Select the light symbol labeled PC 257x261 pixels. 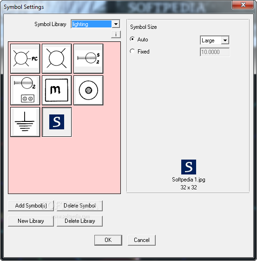25,59
